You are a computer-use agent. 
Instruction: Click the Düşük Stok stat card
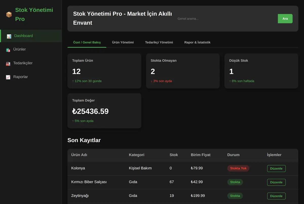[261, 71]
